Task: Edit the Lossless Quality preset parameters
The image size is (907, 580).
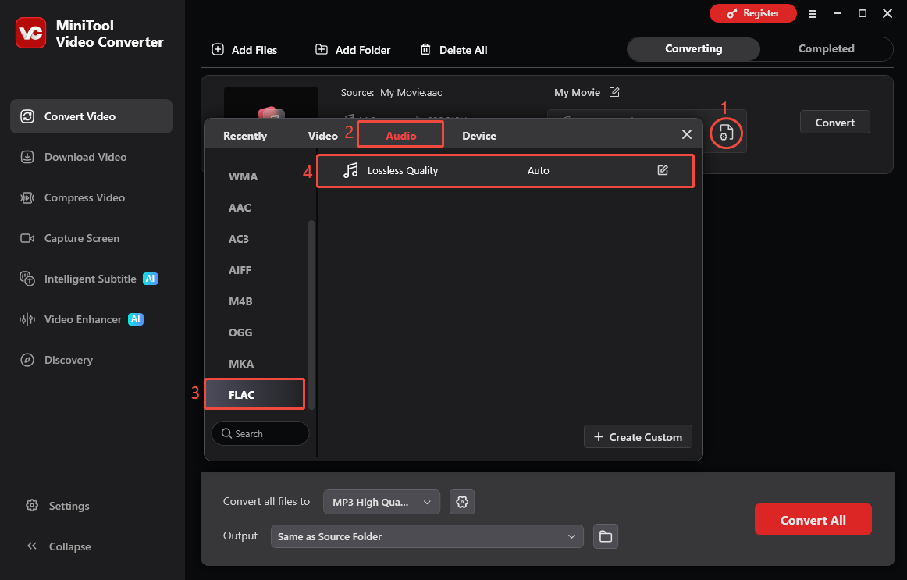Action: tap(663, 170)
